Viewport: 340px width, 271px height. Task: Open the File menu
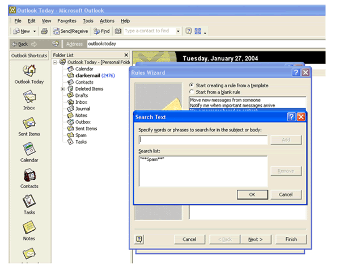click(x=18, y=21)
